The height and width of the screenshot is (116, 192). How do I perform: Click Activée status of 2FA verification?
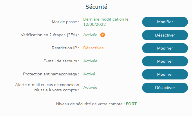(x=90, y=35)
